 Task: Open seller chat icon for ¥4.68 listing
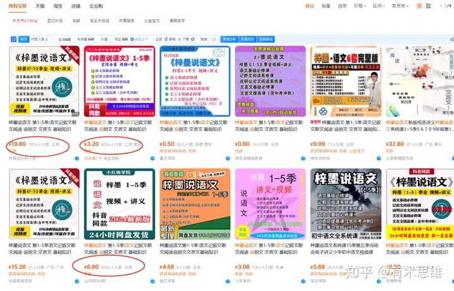(x=228, y=281)
